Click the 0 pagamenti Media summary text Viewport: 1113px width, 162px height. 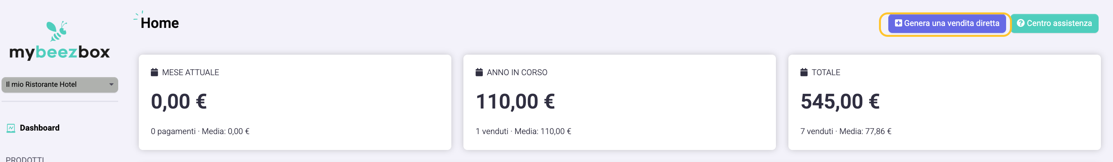[x=199, y=131]
